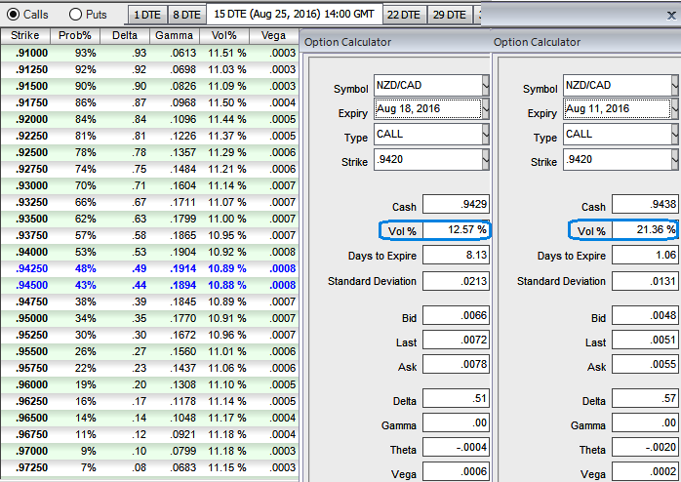Click the Gamma column header
Screen dimensions: 681x482
coord(173,35)
